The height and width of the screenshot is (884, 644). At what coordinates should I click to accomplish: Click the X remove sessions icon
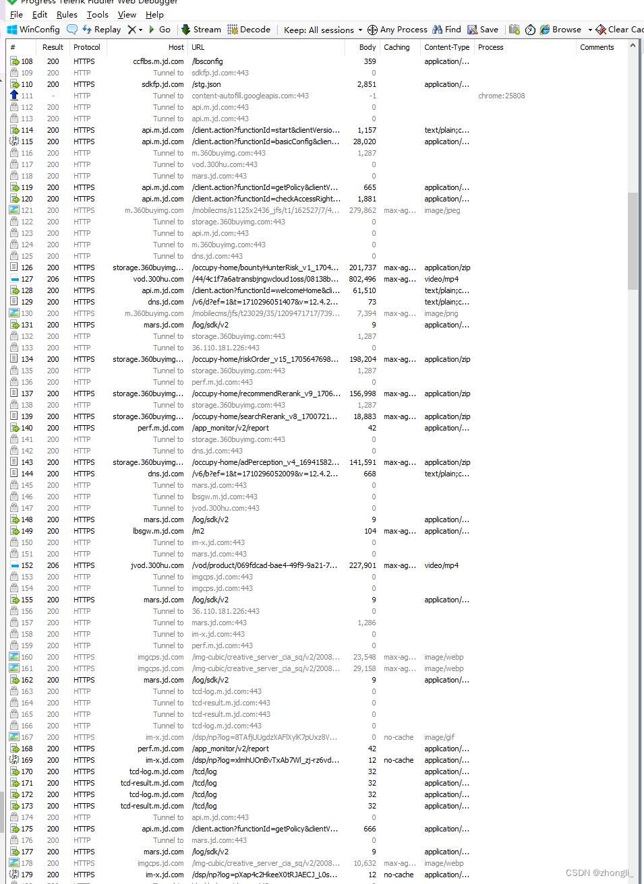(x=131, y=30)
